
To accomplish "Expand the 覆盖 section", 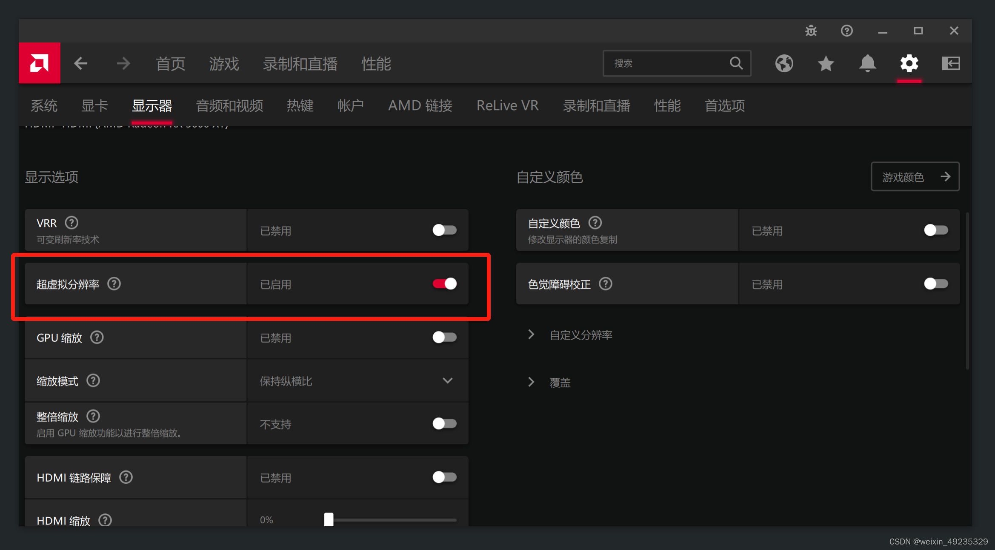I will point(559,383).
